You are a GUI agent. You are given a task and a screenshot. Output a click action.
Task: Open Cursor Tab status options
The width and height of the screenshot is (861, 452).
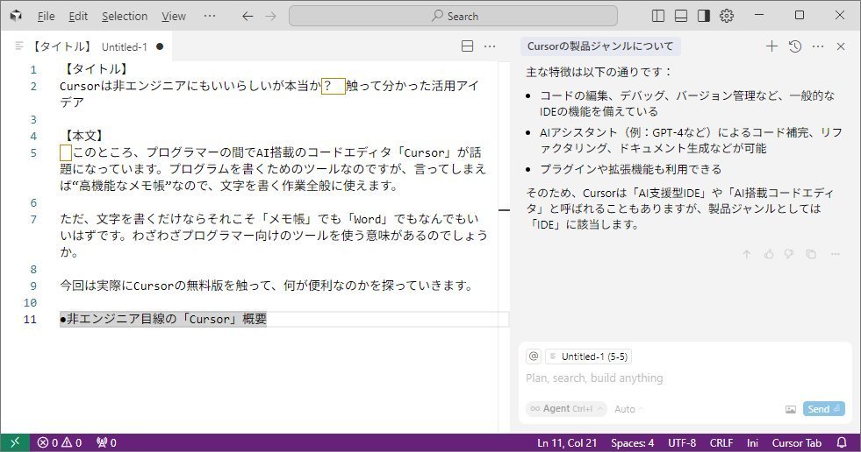797,442
